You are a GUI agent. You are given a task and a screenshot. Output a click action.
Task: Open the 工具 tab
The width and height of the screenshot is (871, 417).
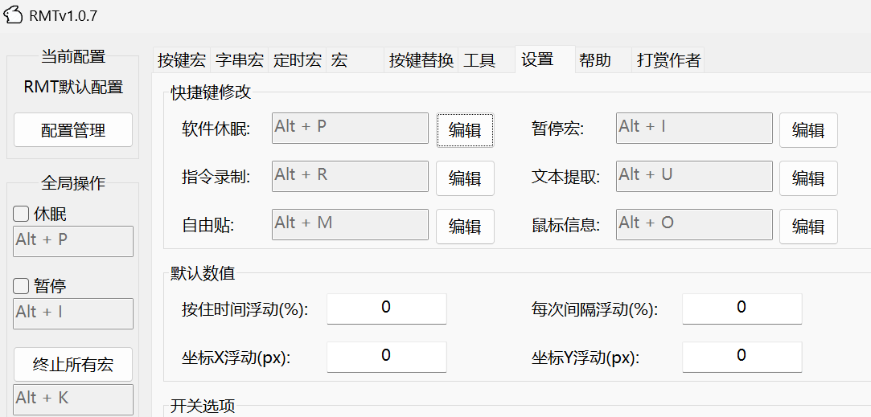(x=479, y=60)
